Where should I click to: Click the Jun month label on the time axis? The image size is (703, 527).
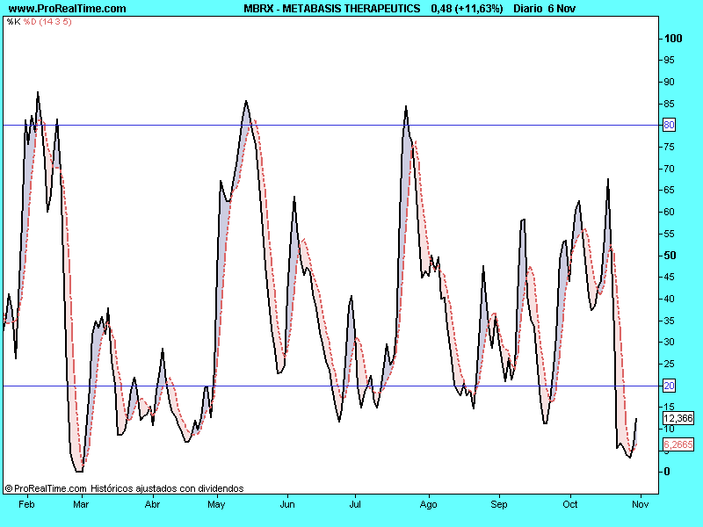pyautogui.click(x=287, y=504)
